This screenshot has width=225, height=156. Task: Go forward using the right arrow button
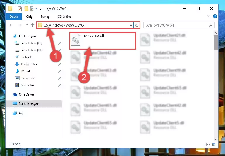[20, 25]
